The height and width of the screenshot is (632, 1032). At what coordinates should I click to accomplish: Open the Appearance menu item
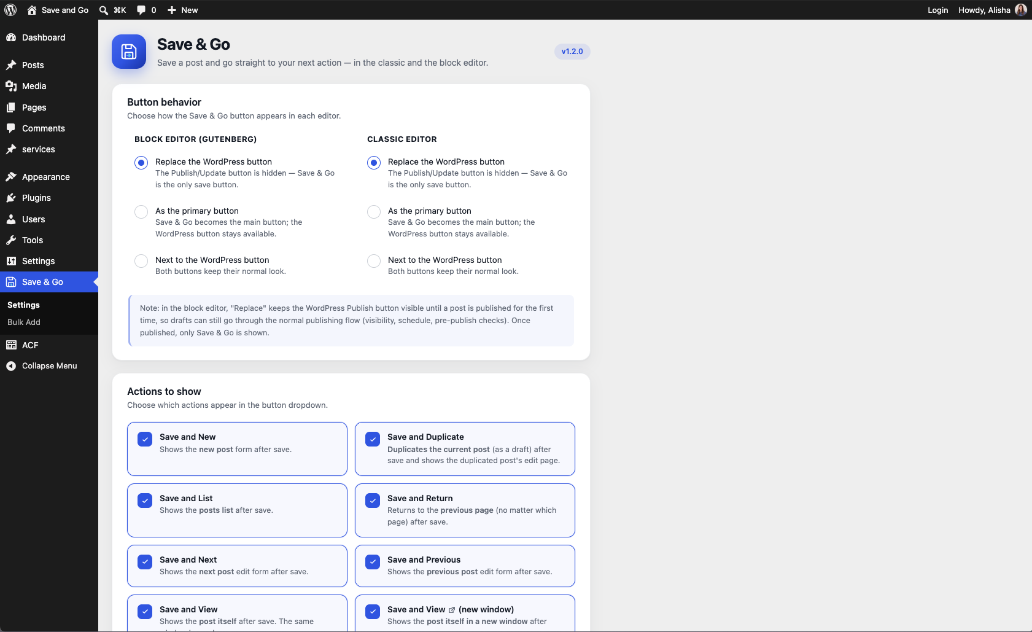(x=49, y=177)
